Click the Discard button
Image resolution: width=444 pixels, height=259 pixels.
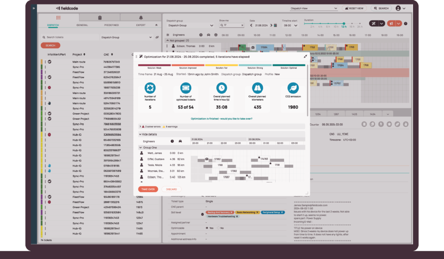click(x=171, y=189)
